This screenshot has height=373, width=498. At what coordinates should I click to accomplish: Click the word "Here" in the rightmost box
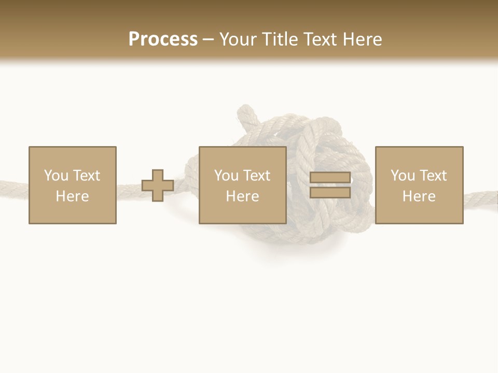coord(419,196)
